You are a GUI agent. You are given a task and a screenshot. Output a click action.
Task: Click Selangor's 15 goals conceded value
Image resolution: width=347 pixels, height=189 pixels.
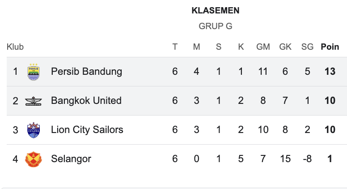click(x=285, y=159)
